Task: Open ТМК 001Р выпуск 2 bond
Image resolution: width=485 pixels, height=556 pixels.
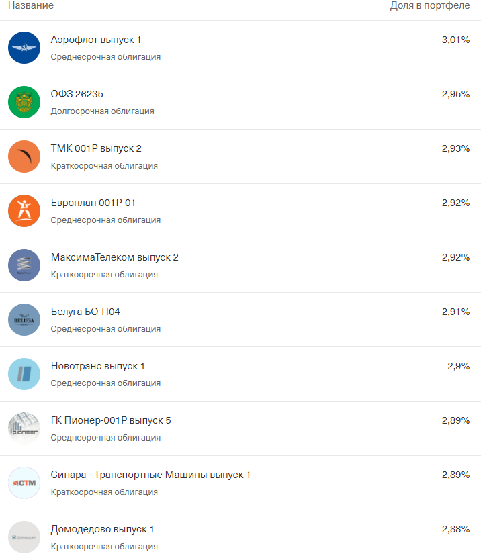Action: (96, 148)
